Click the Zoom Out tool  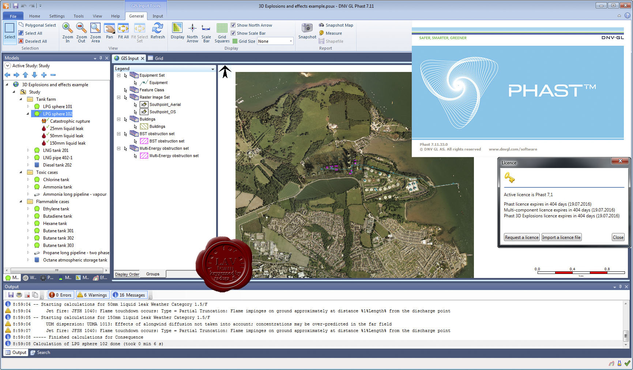coord(82,33)
